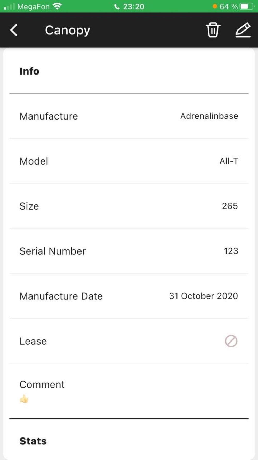Image resolution: width=258 pixels, height=460 pixels.
Task: Delete canopy using trash icon
Action: coord(213,30)
